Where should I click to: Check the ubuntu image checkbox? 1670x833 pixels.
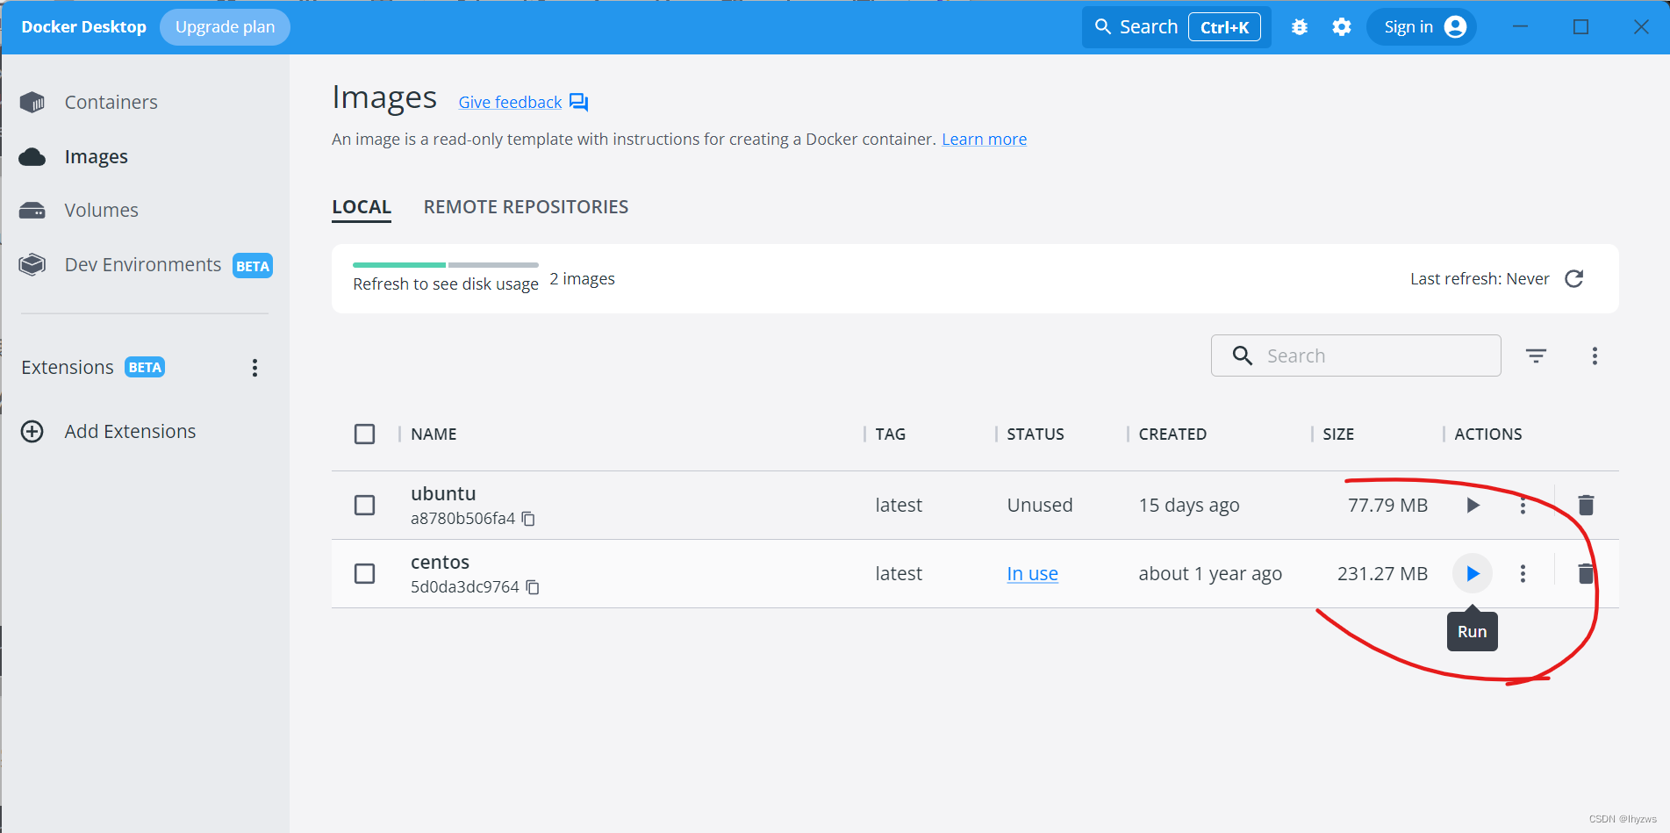tap(364, 506)
